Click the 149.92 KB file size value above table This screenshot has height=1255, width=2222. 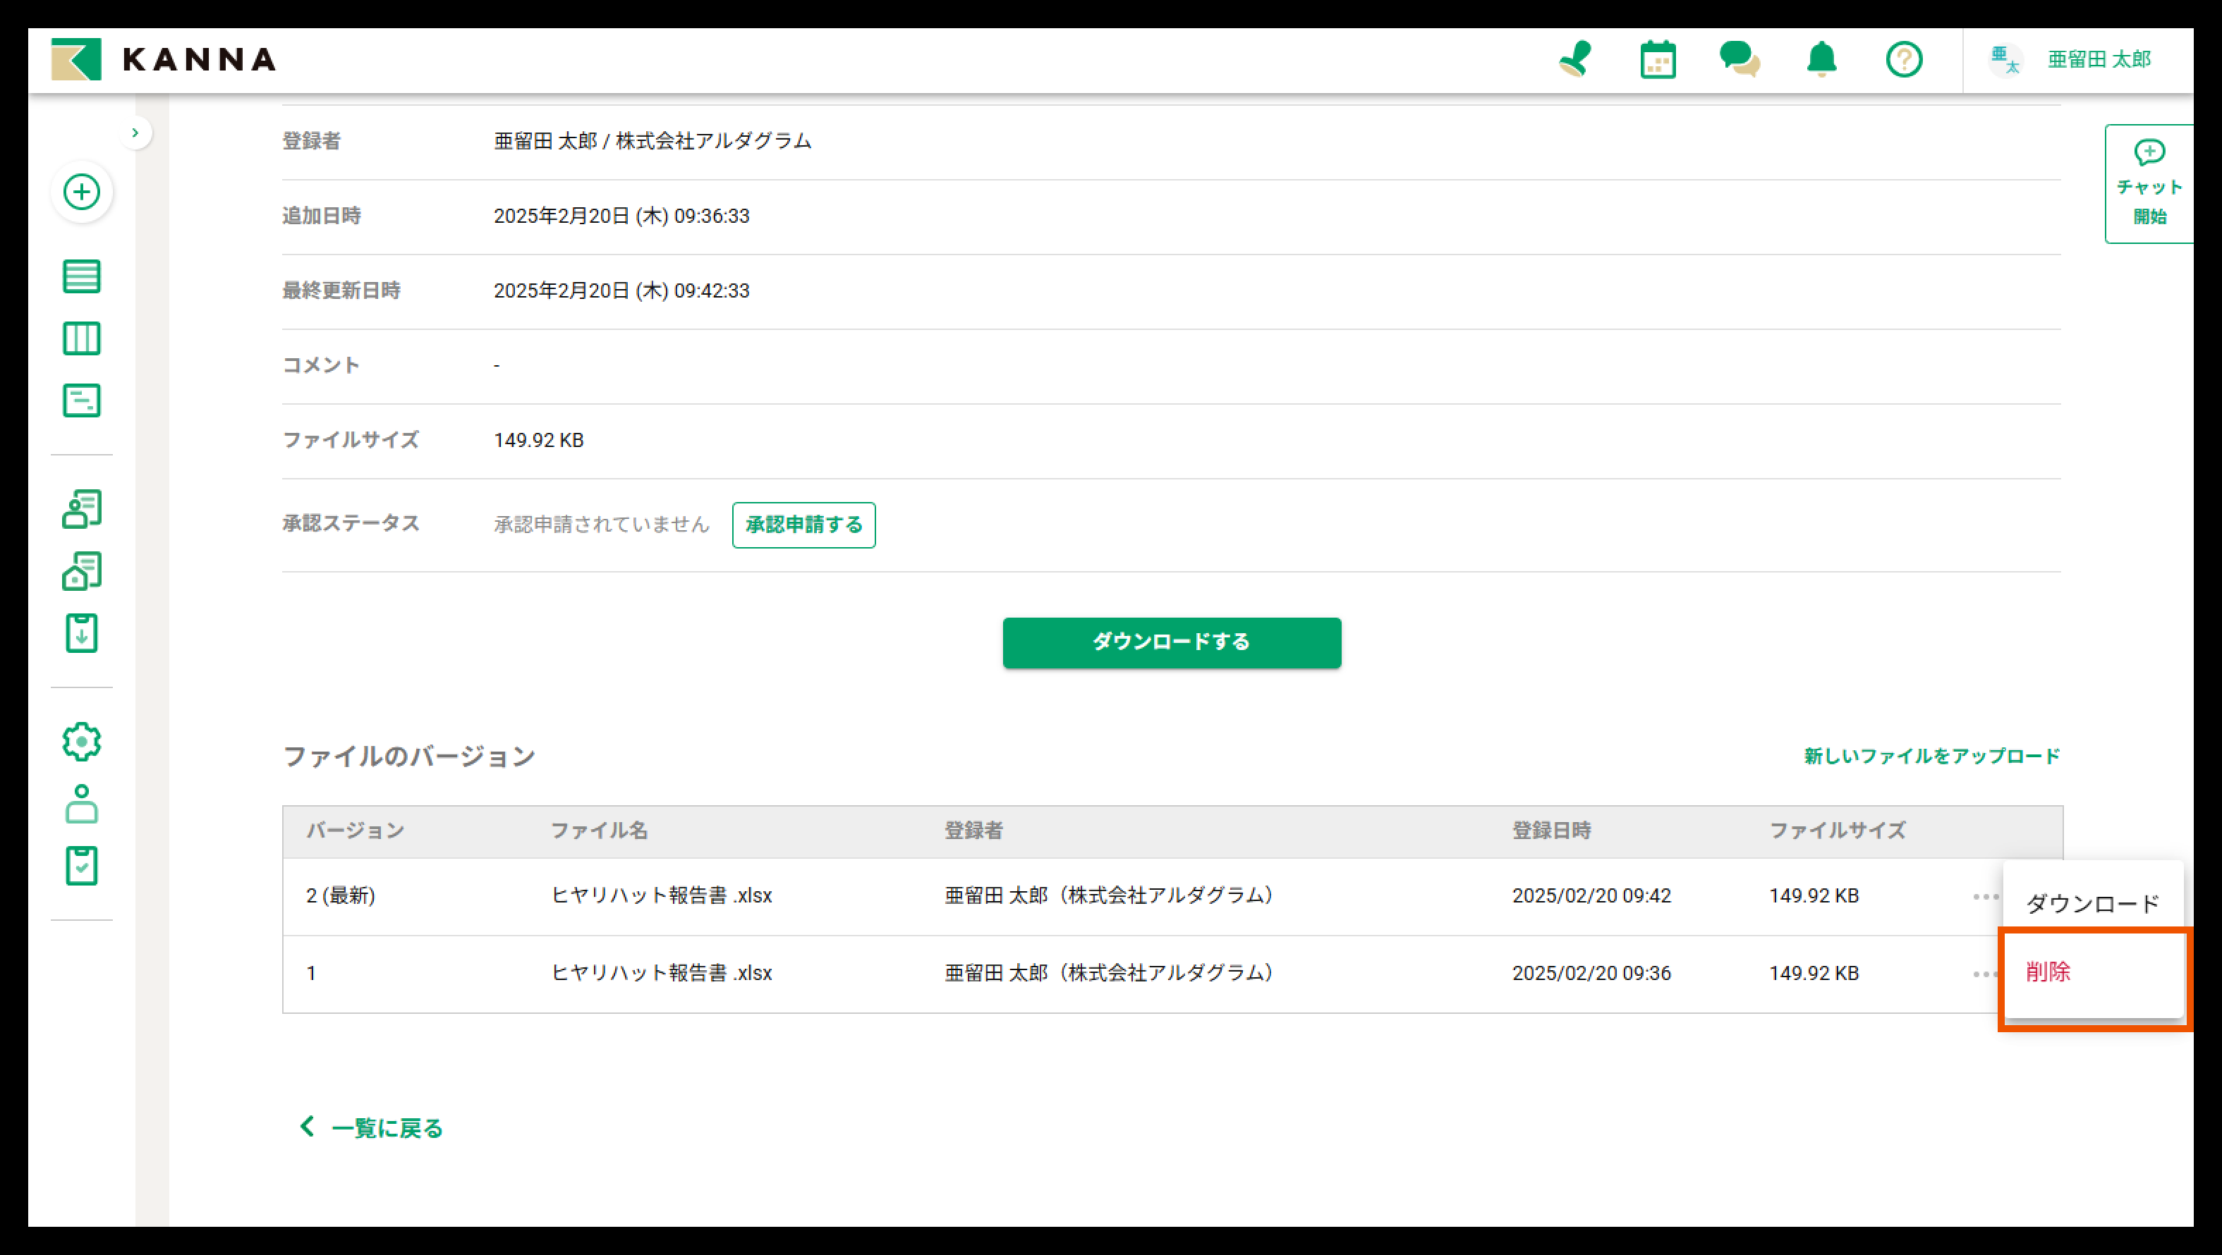tap(538, 441)
